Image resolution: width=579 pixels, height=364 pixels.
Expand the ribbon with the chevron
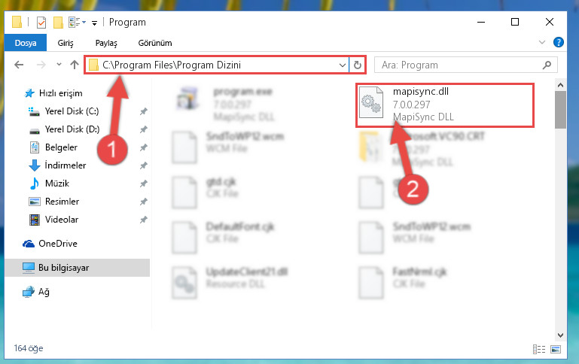pyautogui.click(x=541, y=42)
